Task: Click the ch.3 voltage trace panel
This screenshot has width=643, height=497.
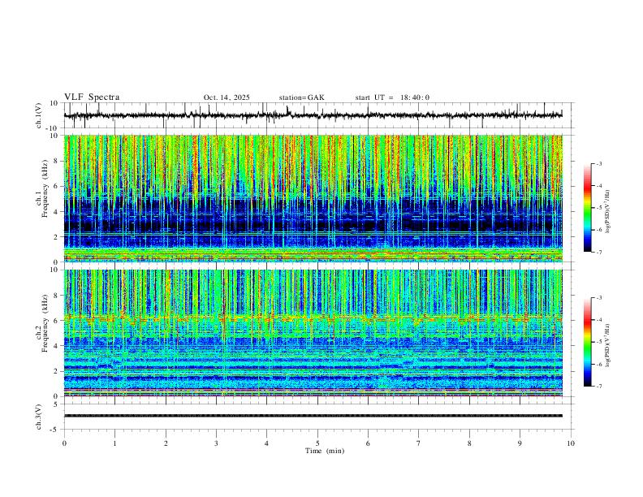Action: pyautogui.click(x=318, y=417)
